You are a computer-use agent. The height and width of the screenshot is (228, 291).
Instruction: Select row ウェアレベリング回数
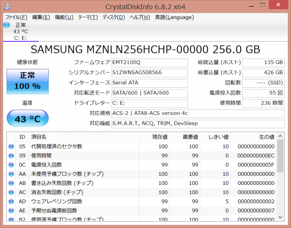[x=141, y=201]
